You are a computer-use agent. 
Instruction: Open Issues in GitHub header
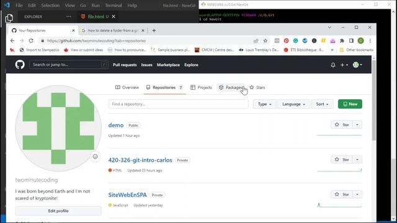[146, 65]
